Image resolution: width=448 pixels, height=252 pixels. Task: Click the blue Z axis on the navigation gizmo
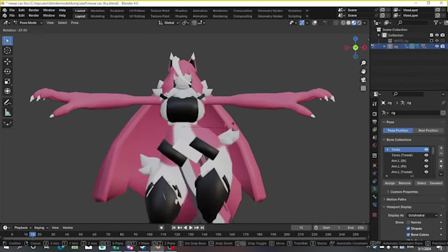[x=355, y=39]
